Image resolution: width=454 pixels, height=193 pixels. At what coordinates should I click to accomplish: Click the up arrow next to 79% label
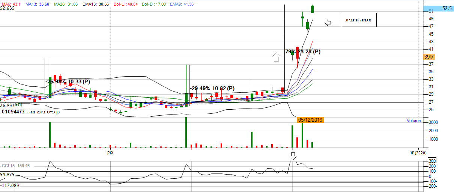click(276, 57)
